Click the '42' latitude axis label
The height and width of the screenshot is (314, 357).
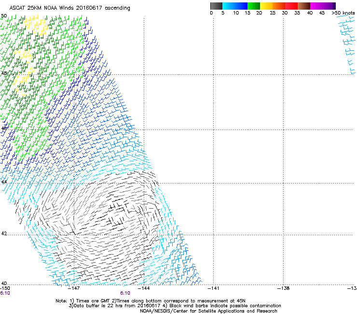click(4, 233)
